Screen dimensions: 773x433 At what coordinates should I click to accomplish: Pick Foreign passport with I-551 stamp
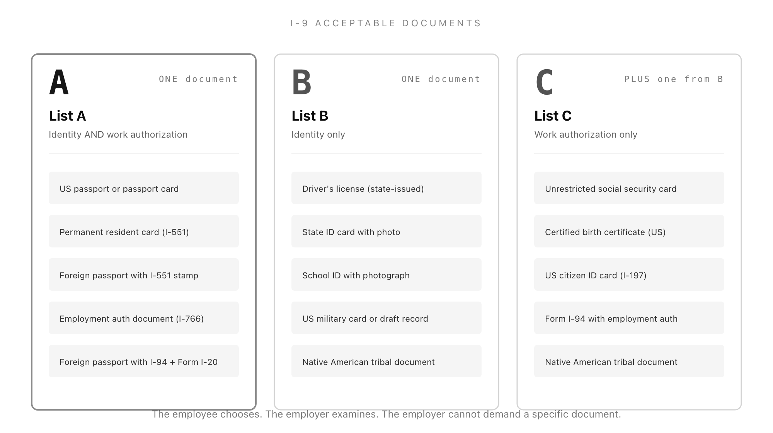[x=144, y=274]
